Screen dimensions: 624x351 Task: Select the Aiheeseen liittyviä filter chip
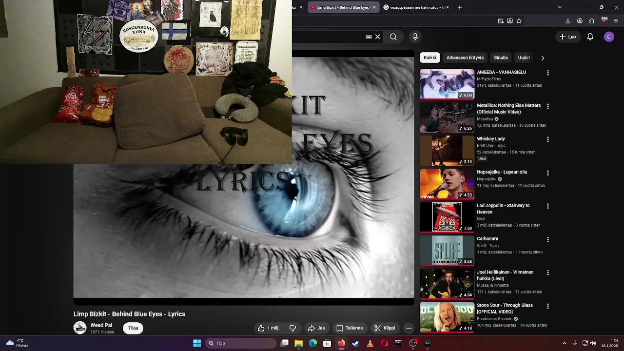pos(465,58)
